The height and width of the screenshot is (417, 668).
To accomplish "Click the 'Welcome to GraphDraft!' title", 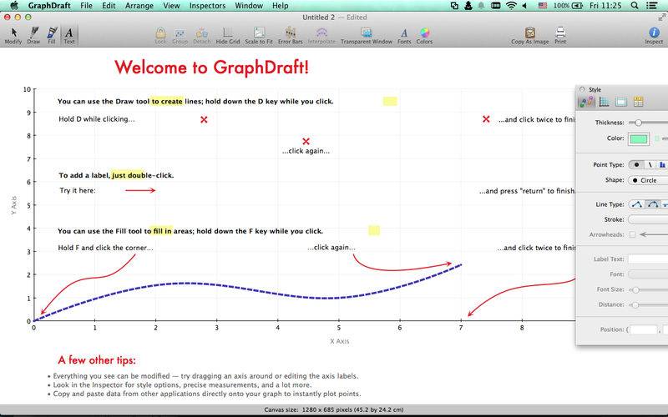I will click(212, 68).
